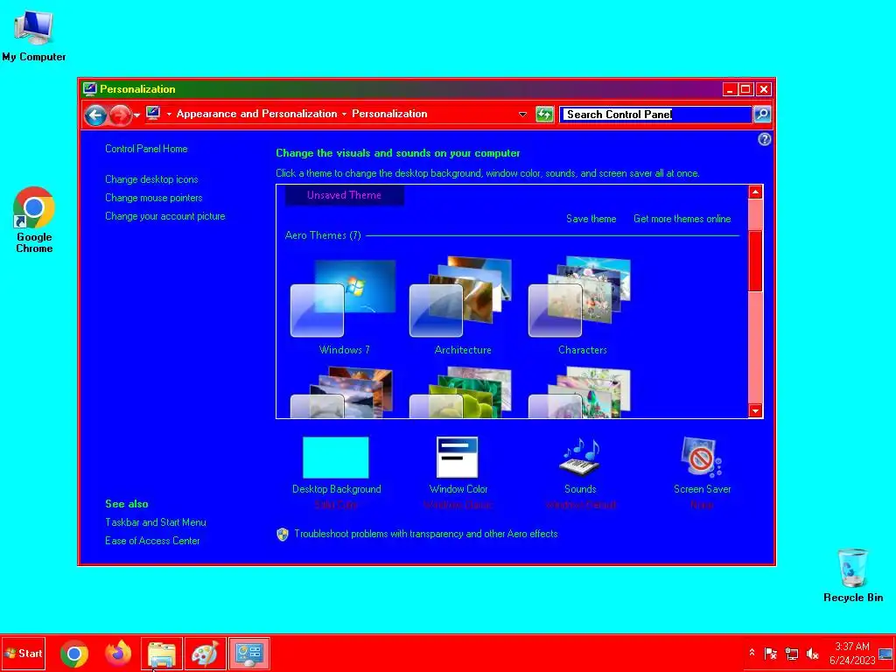
Task: Click the Control Panel taskbar button
Action: 249,654
